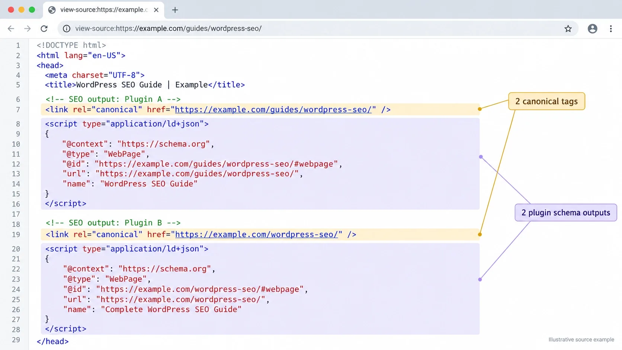The image size is (622, 350).
Task: Click the first script type="application/ld+json" line 8
Action: click(126, 124)
